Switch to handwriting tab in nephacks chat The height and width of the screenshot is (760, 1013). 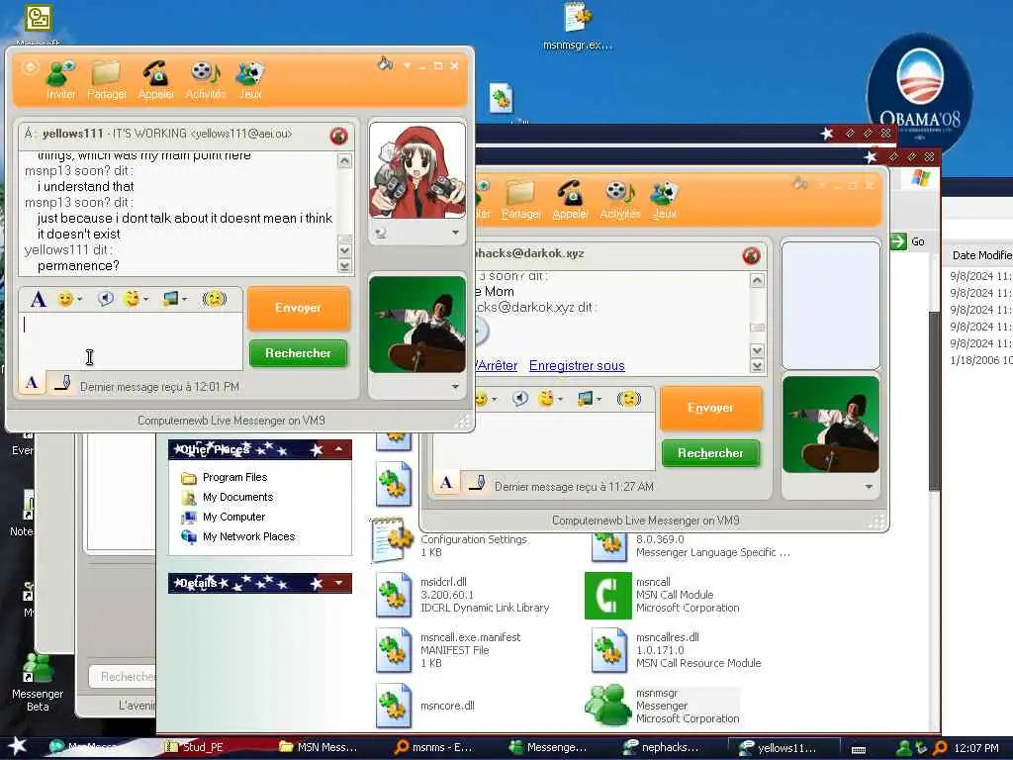click(x=477, y=483)
